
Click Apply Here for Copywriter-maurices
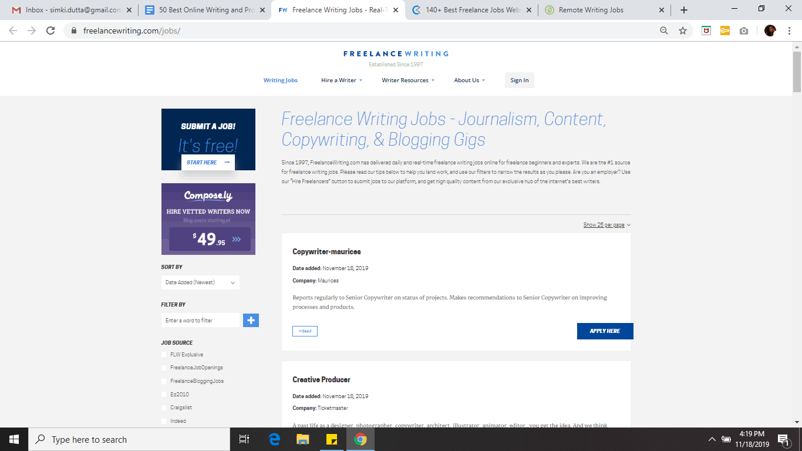click(x=605, y=331)
